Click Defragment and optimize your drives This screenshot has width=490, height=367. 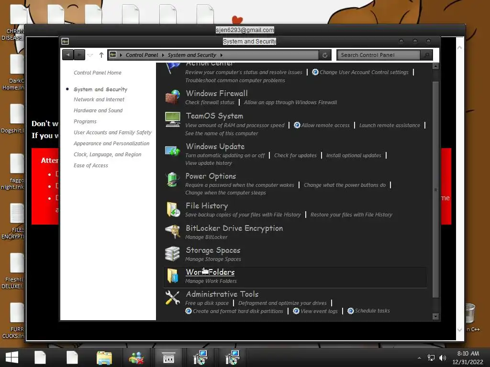coord(282,303)
